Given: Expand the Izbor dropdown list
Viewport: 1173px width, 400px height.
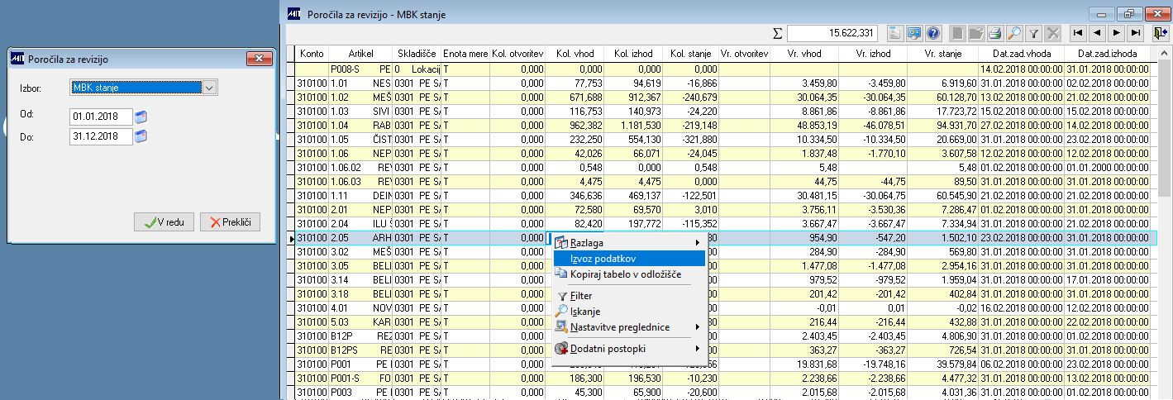Looking at the screenshot, I should (x=209, y=88).
